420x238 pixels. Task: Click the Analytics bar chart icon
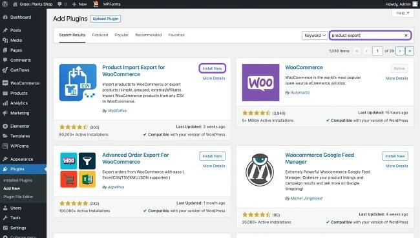pos(5,103)
